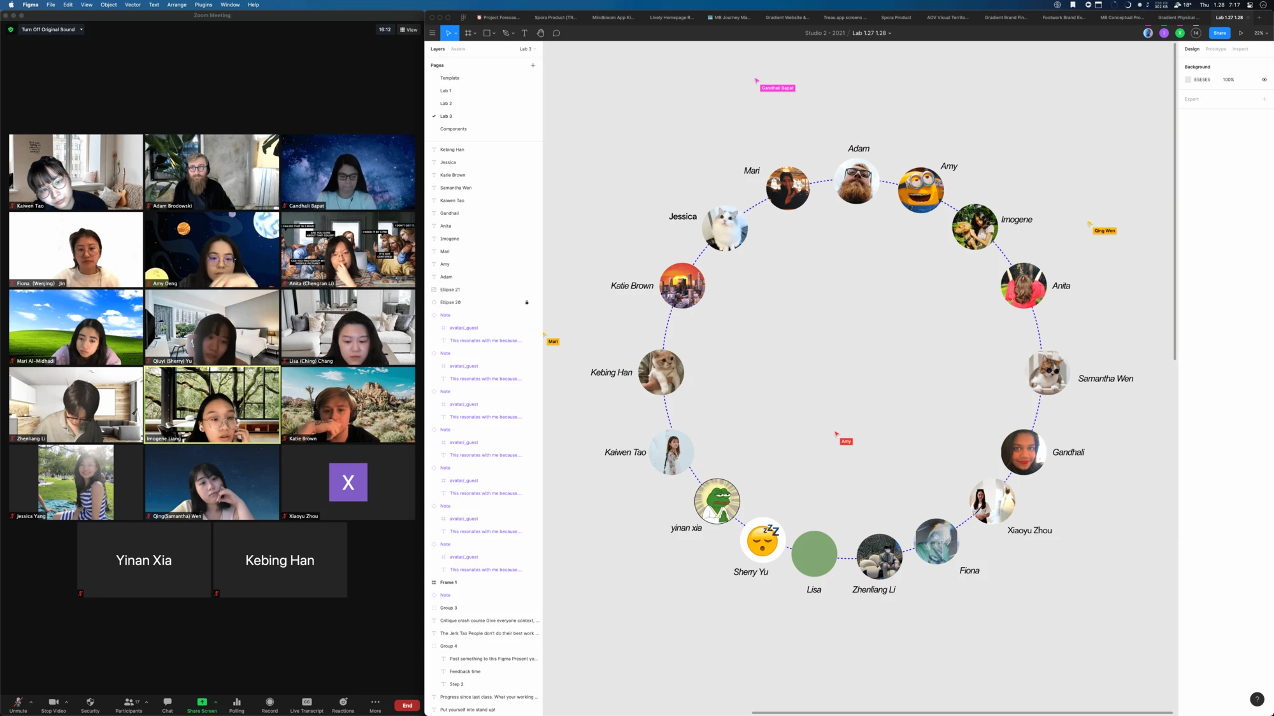Click Adam's bearded avatar on the canvas
The width and height of the screenshot is (1274, 716).
coord(857,181)
